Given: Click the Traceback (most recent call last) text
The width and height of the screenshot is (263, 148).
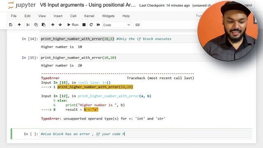Looking at the screenshot, I should (160, 78).
